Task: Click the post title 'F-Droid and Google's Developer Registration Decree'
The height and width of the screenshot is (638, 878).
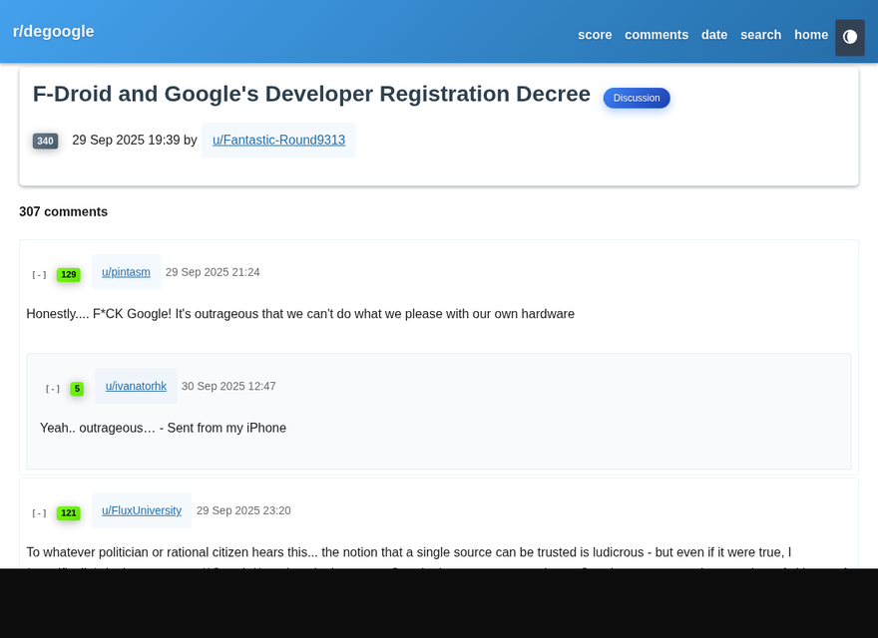Action: click(311, 94)
